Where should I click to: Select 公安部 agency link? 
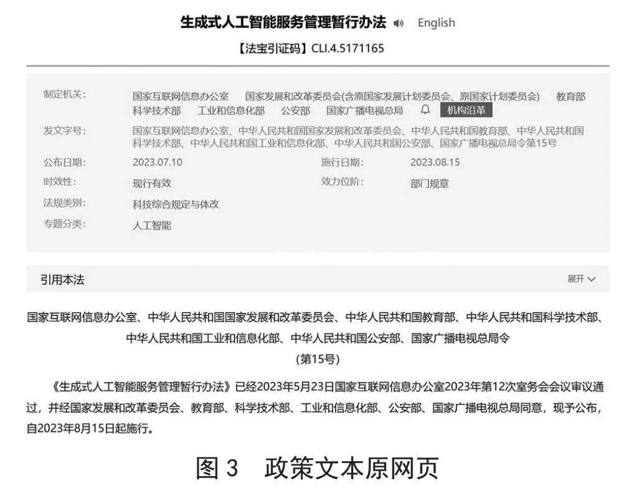295,110
